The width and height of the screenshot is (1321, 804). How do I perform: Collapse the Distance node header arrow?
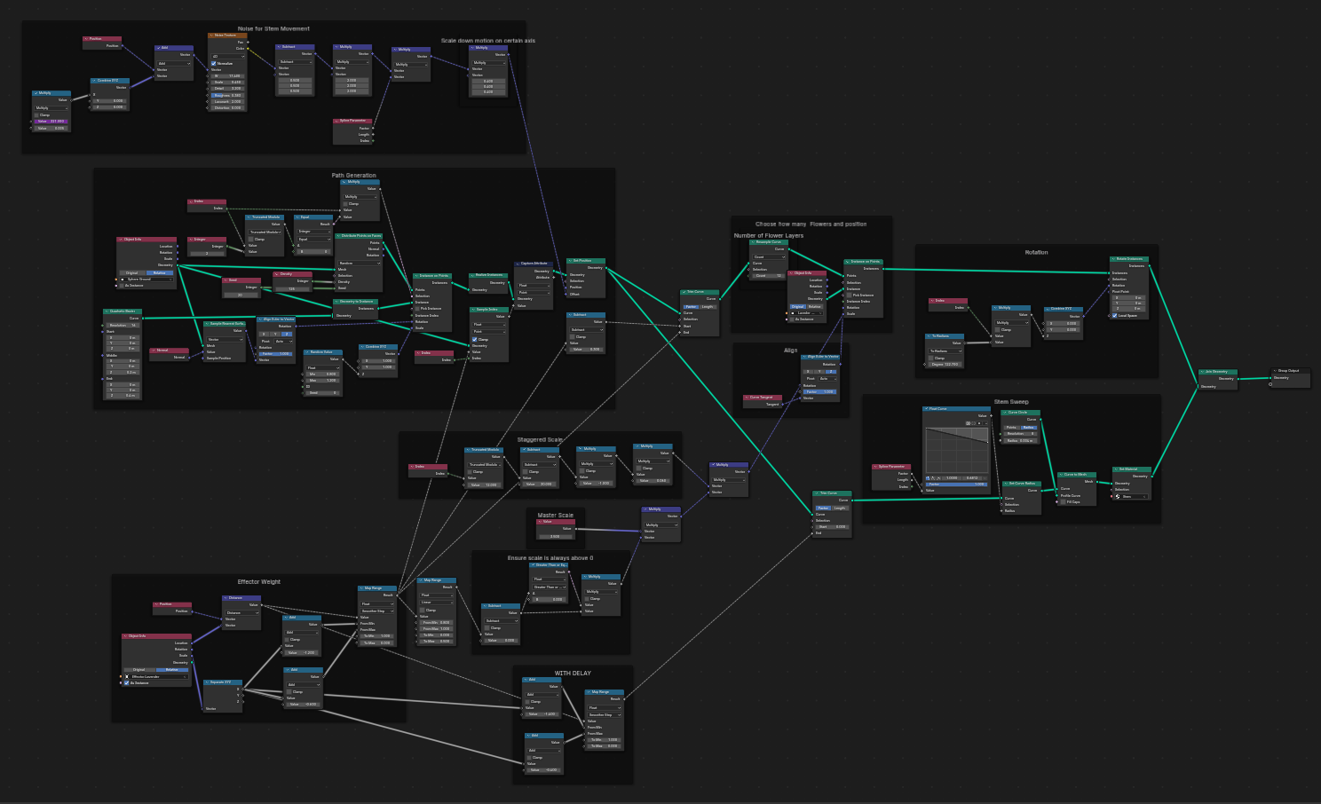pyautogui.click(x=225, y=598)
